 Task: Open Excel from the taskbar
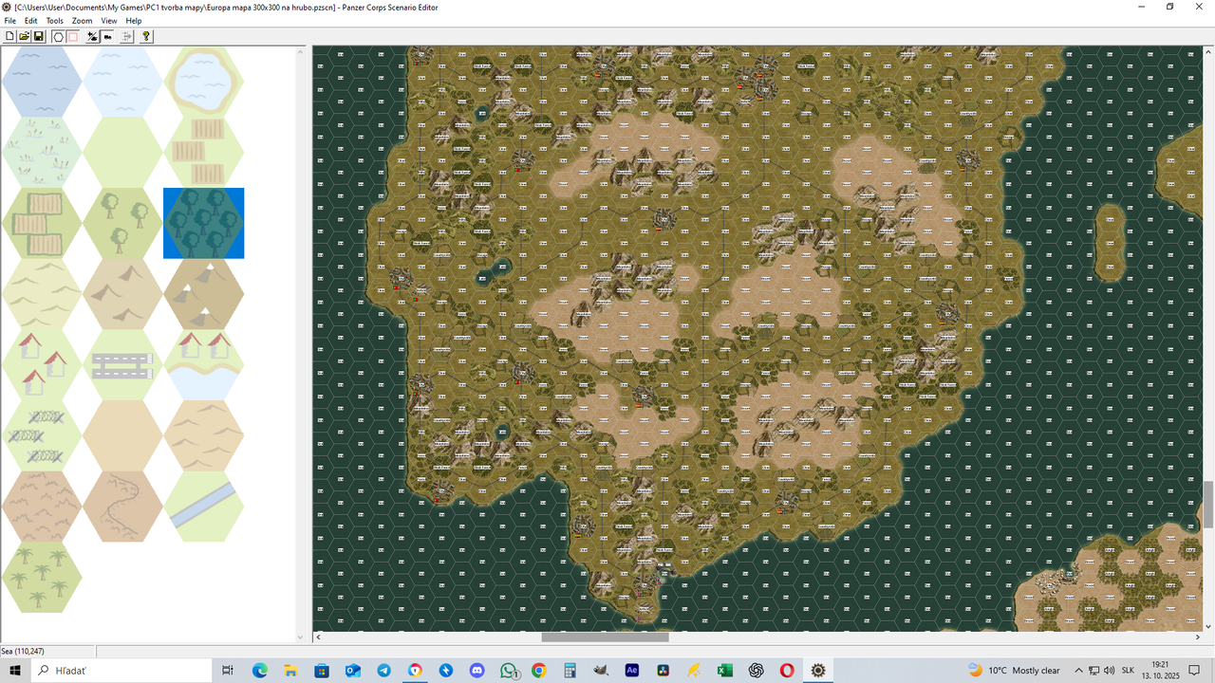click(x=725, y=670)
